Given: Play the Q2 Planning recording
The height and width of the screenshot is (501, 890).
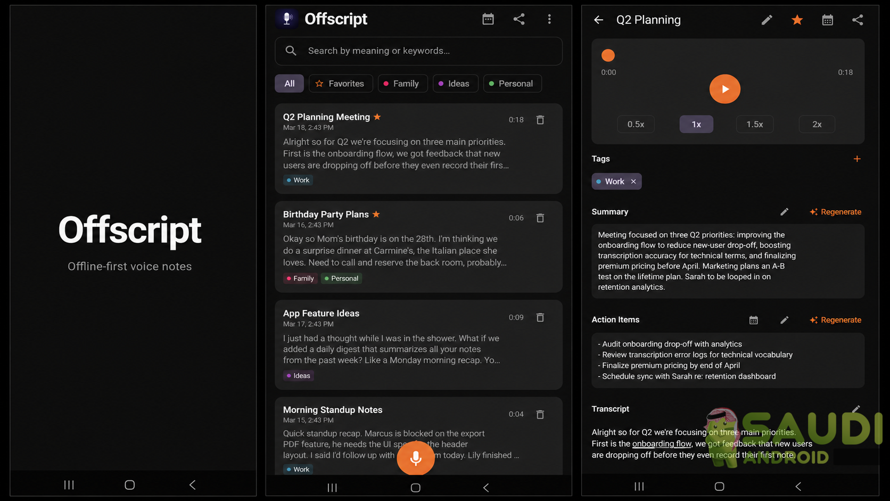Looking at the screenshot, I should coord(724,89).
